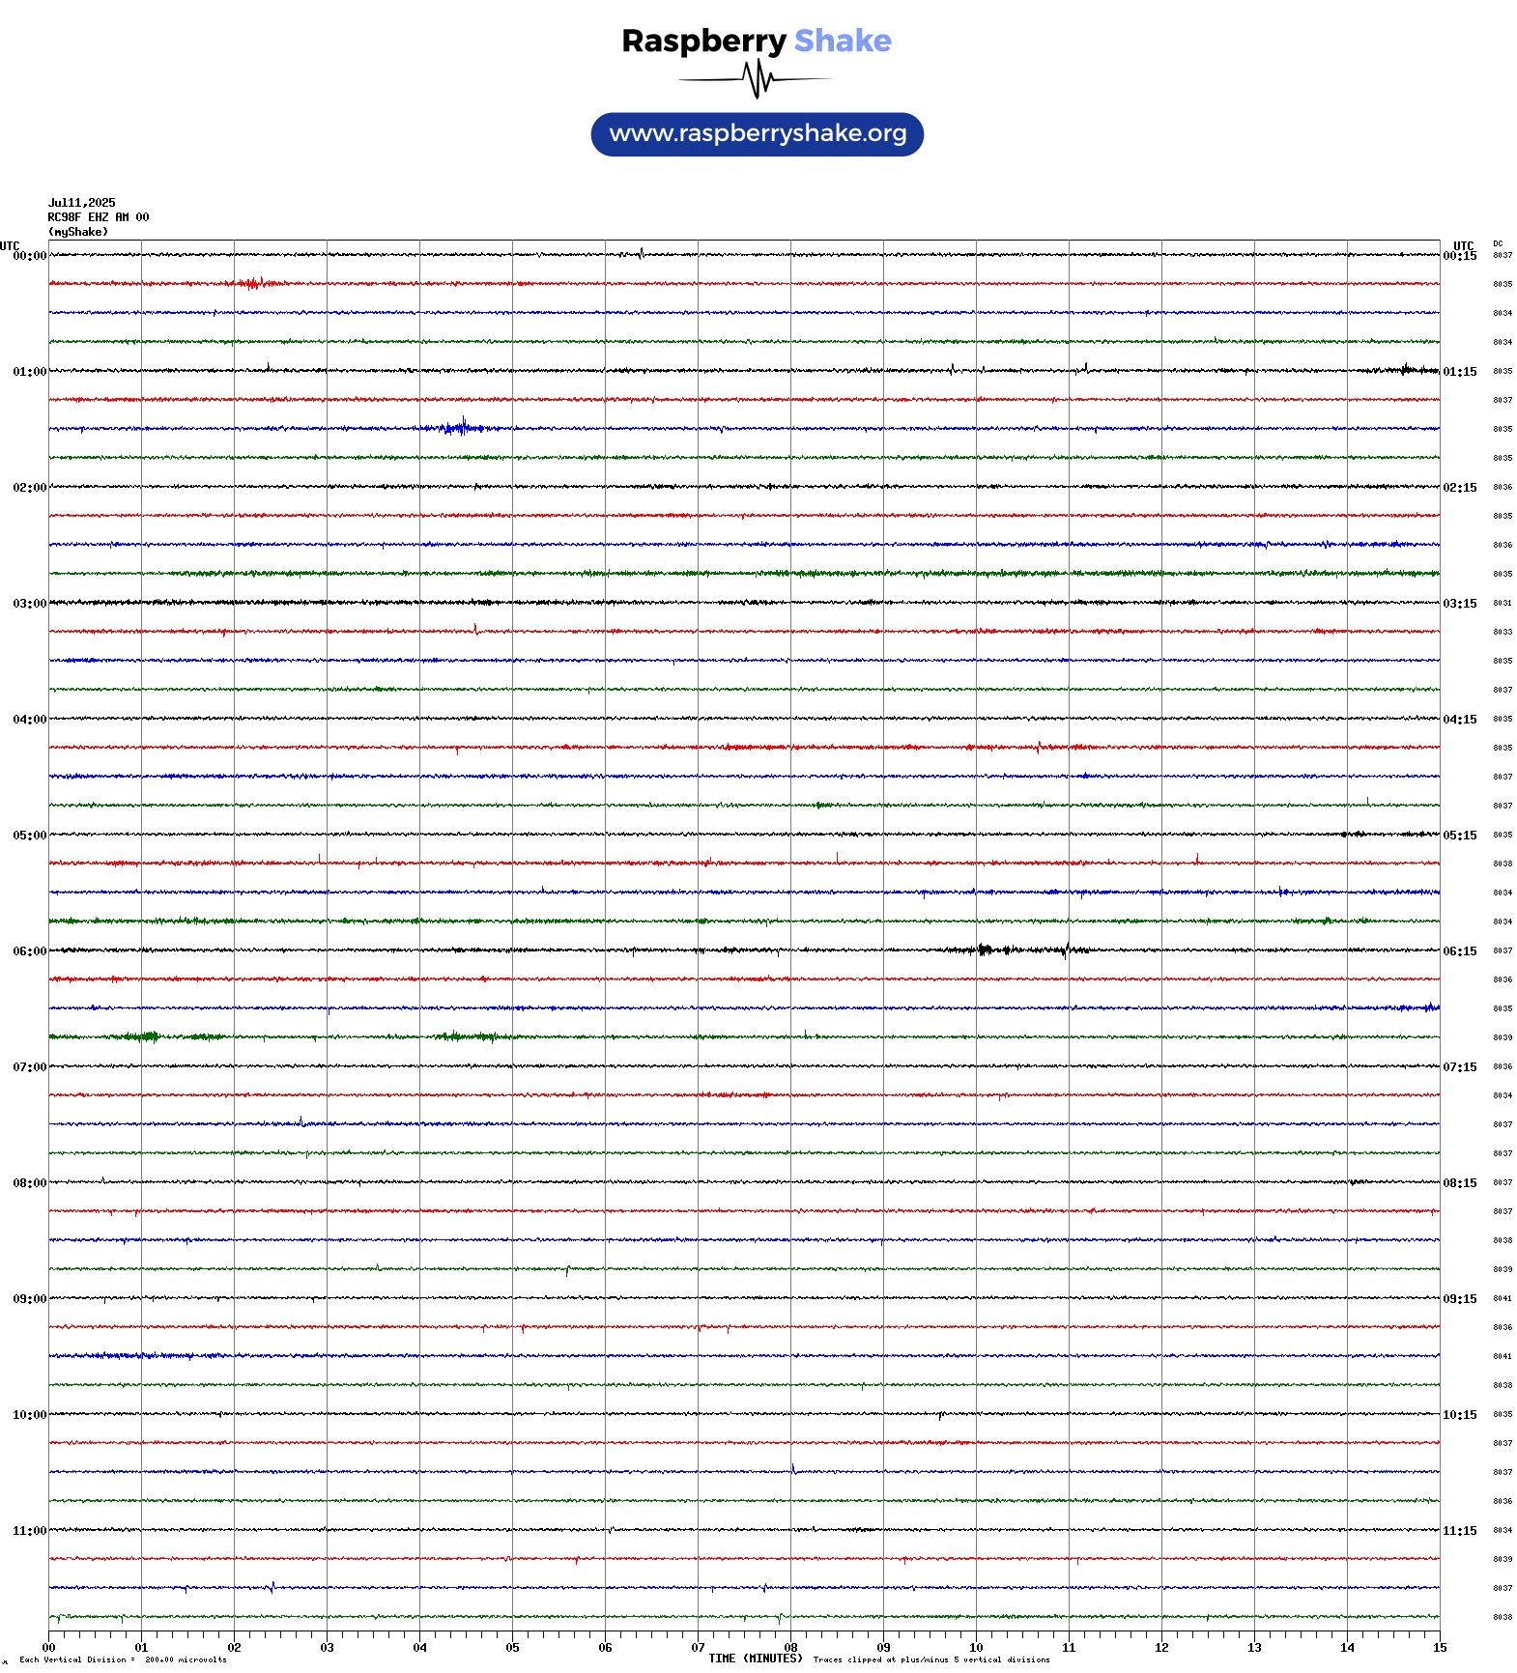The image size is (1517, 1673).
Task: Select the RC98F EHZ AM 00 station label
Action: click(99, 217)
